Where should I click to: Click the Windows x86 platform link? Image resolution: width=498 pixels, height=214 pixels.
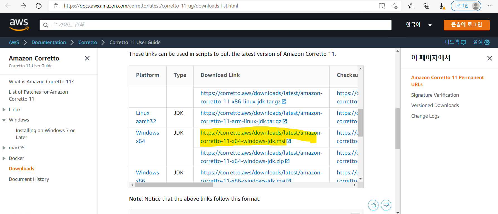[x=147, y=176]
